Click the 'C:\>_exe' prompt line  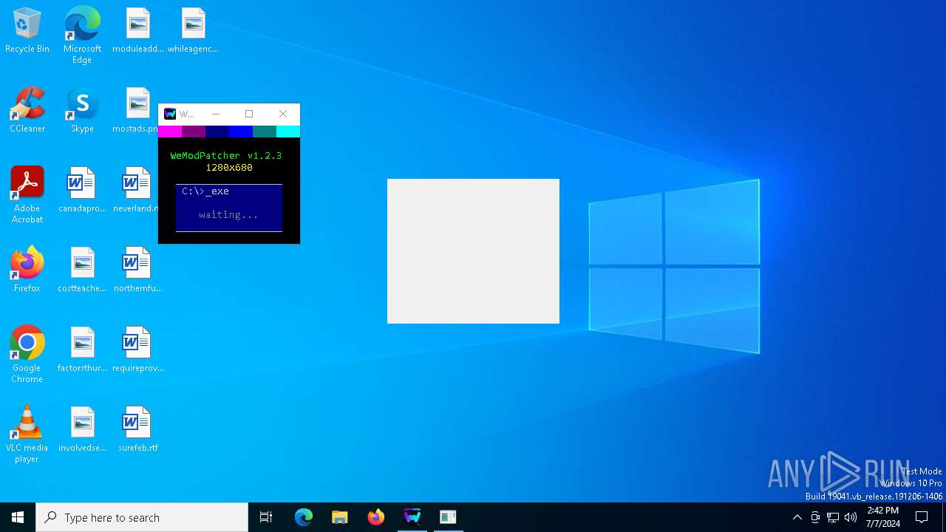(x=205, y=191)
